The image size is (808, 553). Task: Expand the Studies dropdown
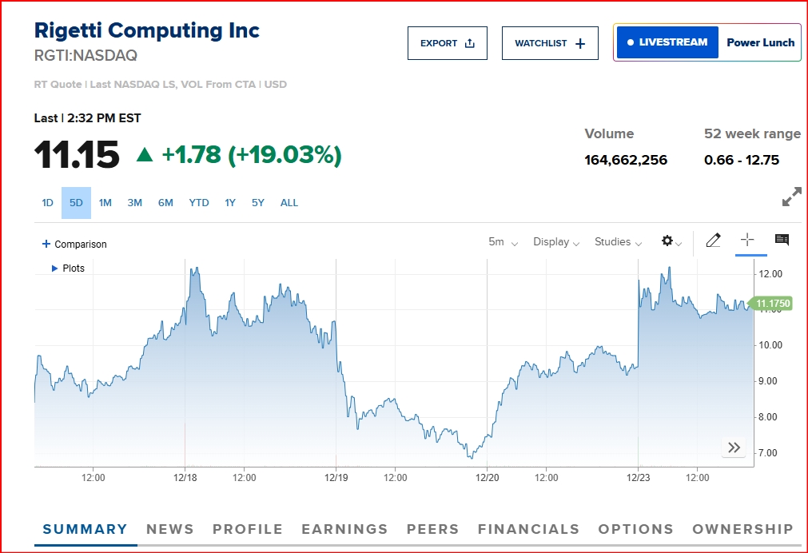(617, 242)
